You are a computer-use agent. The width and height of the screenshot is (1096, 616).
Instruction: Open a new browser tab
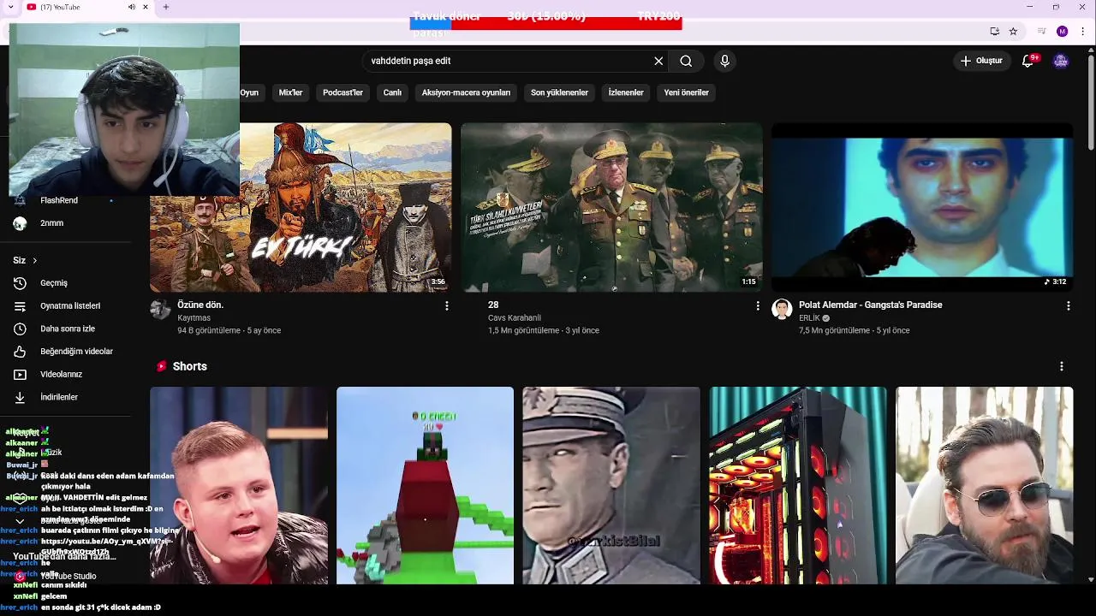click(165, 7)
